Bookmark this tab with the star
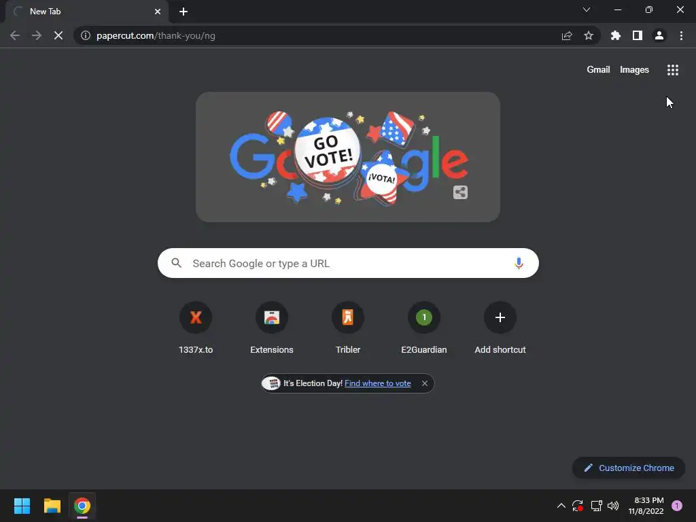The height and width of the screenshot is (522, 696). [589, 35]
